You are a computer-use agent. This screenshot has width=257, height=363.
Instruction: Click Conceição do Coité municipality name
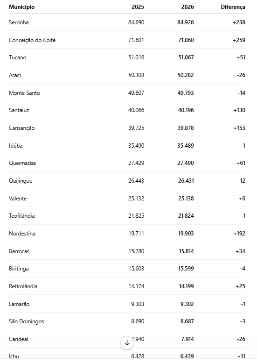coord(32,40)
